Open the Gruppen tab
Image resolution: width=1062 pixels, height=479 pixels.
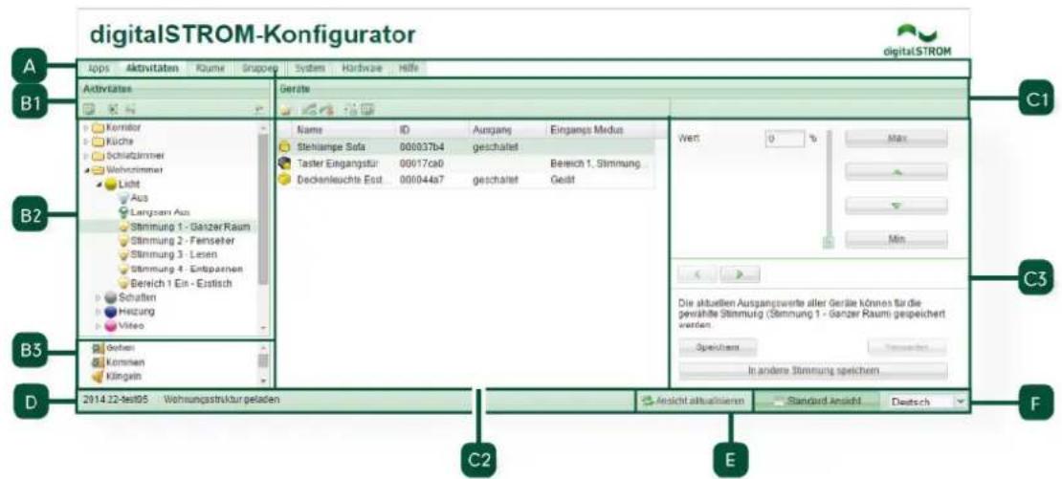(258, 68)
